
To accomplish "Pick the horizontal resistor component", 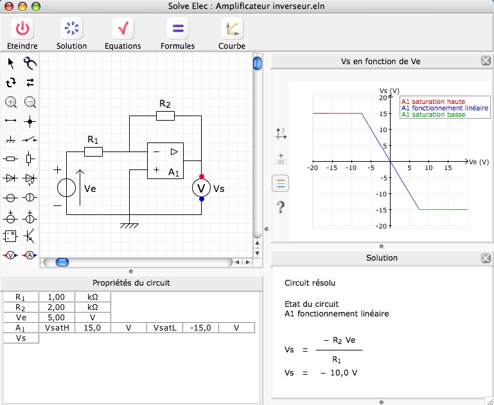I will 11,159.
